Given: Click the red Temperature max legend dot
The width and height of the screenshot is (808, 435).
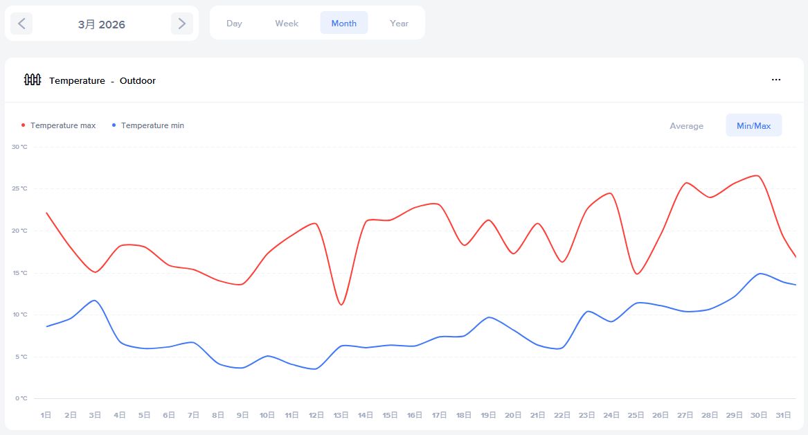Looking at the screenshot, I should (x=24, y=125).
